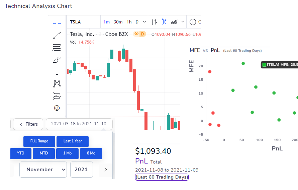Viewport: 298px width, 190px height.
Task: Select the crosshair cursor tool
Action: click(x=57, y=23)
